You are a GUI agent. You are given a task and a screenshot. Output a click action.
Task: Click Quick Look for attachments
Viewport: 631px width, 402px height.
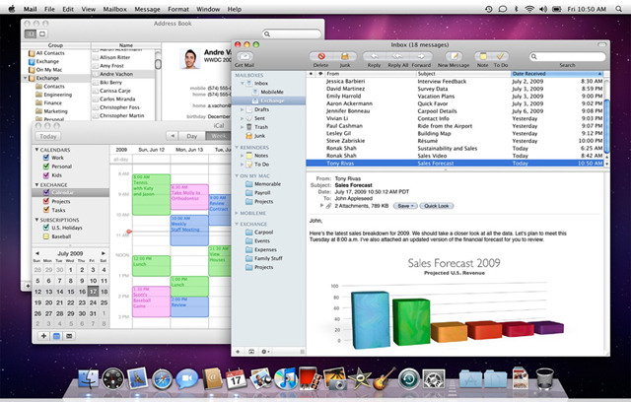[436, 206]
